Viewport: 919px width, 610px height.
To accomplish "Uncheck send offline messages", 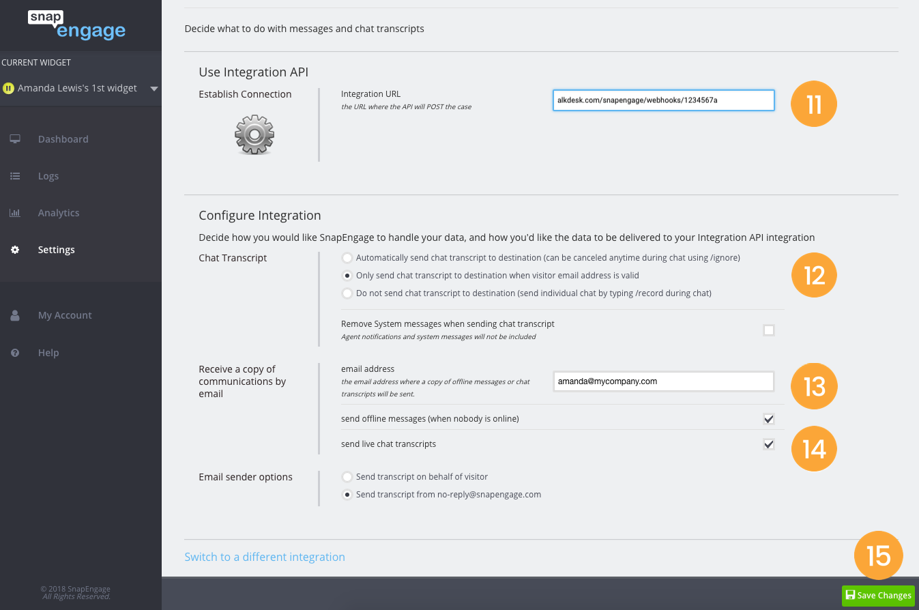I will (769, 418).
